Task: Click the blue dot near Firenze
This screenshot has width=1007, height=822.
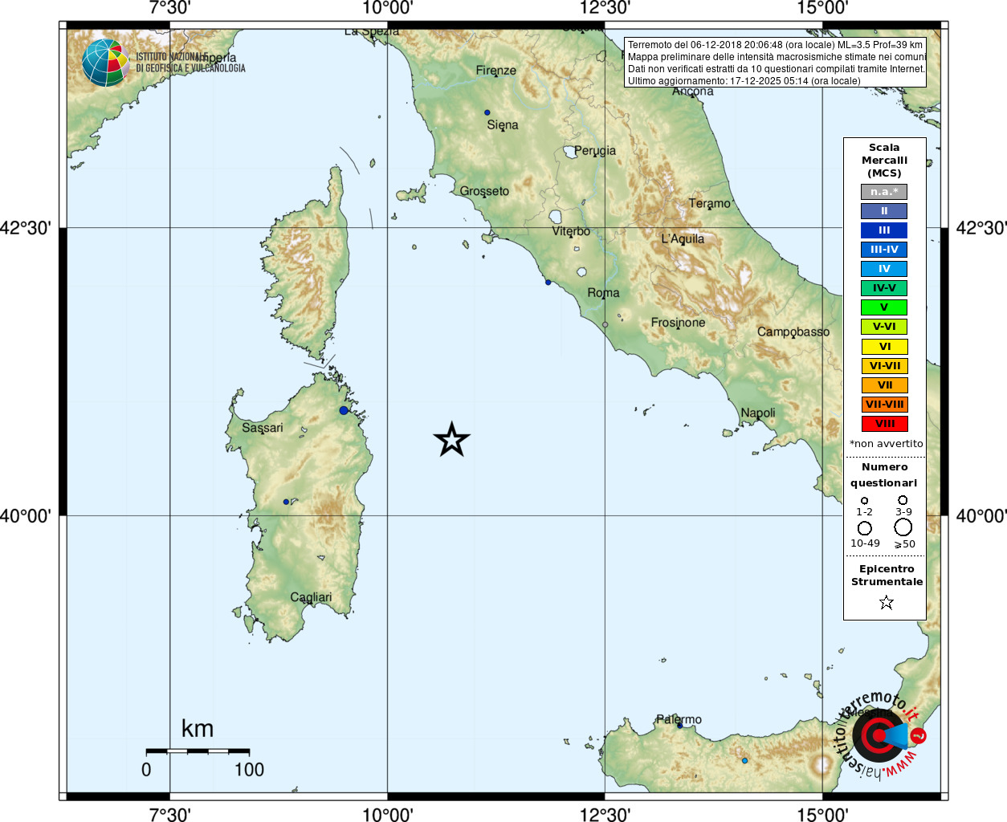Action: pyautogui.click(x=487, y=112)
